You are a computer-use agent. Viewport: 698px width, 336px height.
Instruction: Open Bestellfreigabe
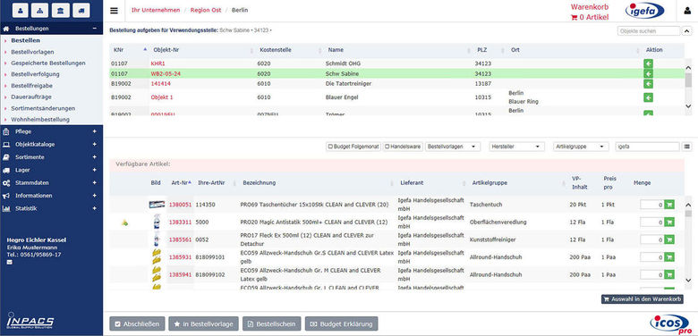click(x=32, y=85)
